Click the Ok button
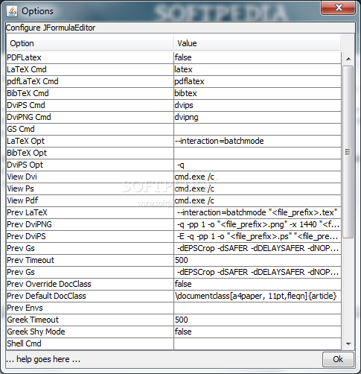 [338, 359]
